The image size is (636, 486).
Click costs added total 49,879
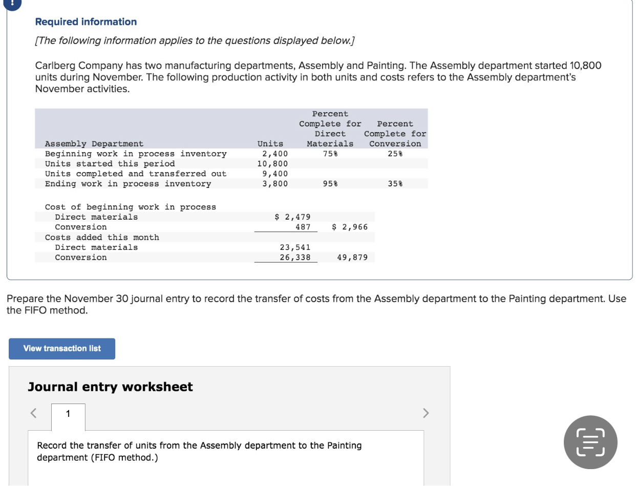coord(352,257)
